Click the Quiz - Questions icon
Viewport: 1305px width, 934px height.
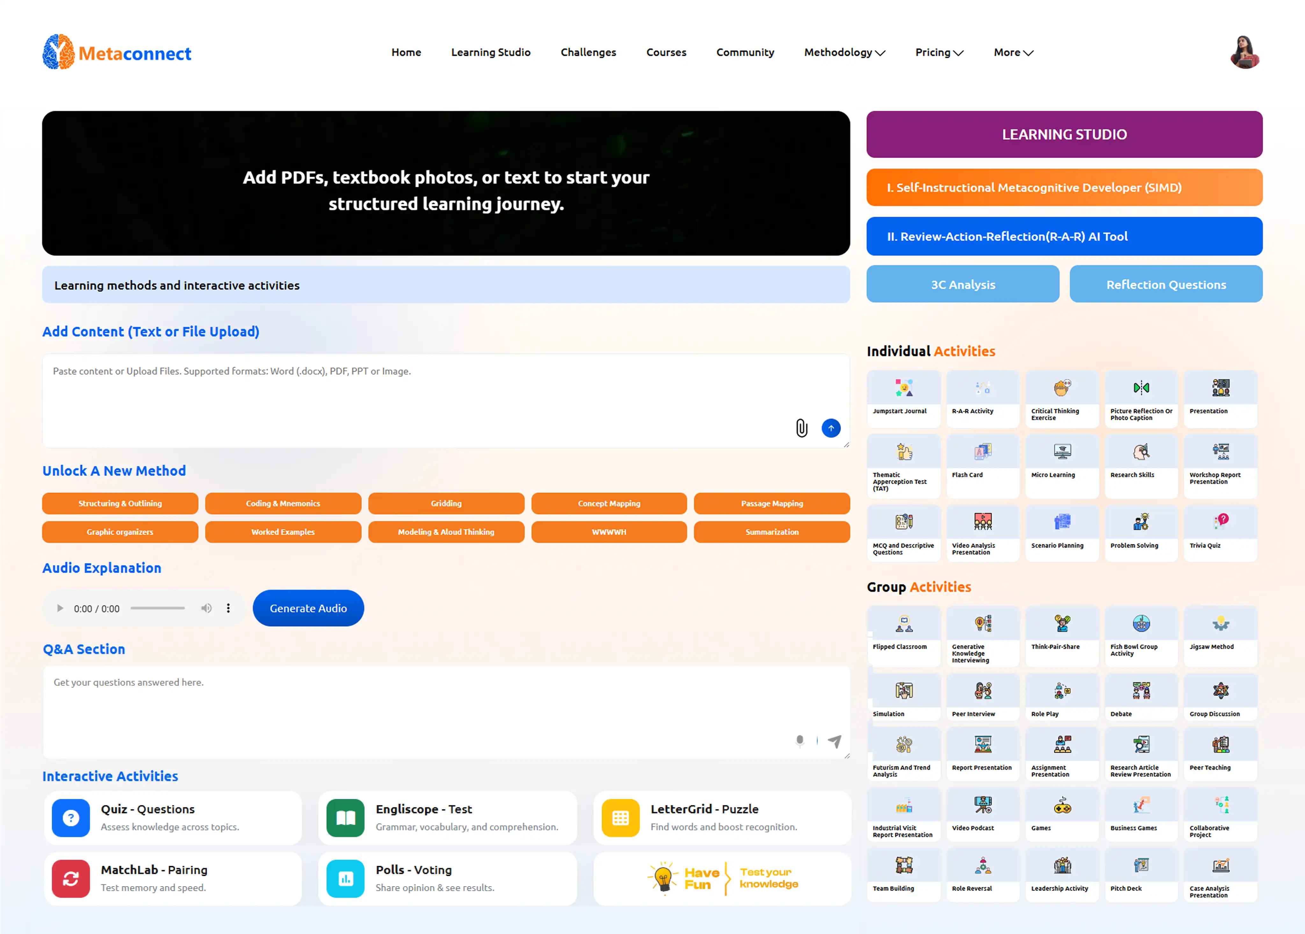(71, 818)
